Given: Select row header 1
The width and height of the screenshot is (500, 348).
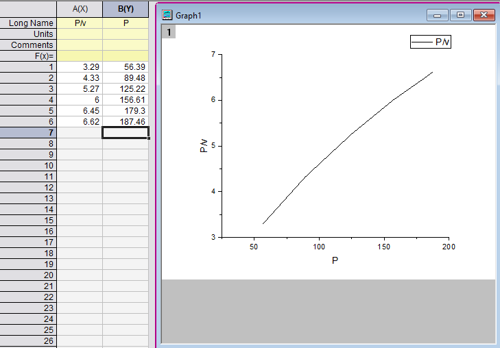Looking at the screenshot, I should pyautogui.click(x=28, y=67).
